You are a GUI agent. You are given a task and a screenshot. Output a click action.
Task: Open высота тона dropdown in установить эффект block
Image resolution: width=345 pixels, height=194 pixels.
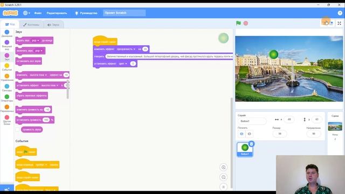coord(50,85)
